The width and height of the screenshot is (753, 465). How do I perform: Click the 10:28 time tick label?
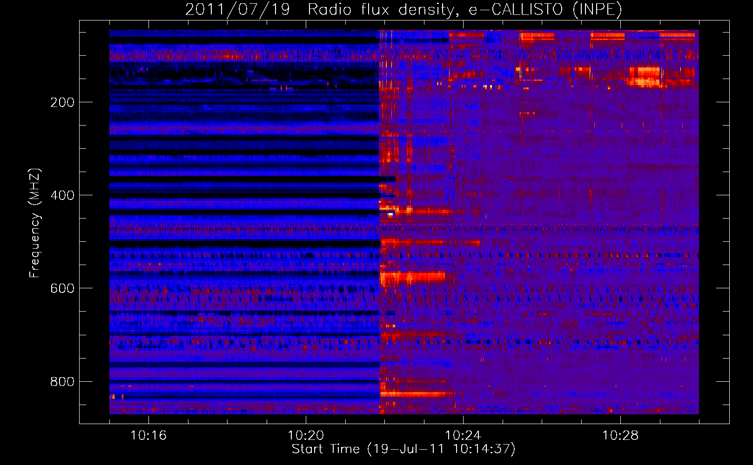pos(620,435)
